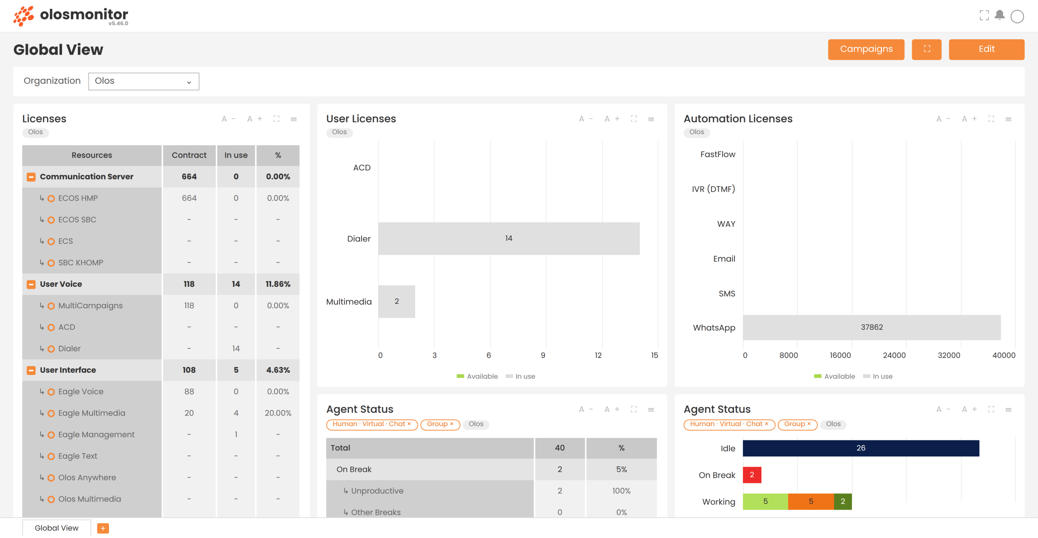
Task: Click the Olos tag under Licenses title
Action: [35, 132]
